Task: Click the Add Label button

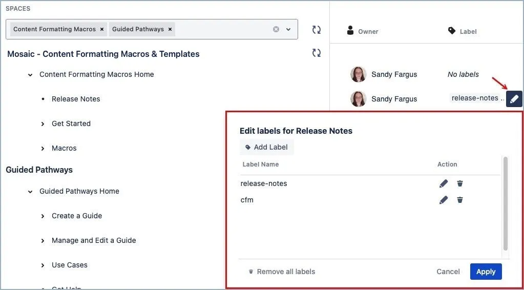Action: click(267, 147)
